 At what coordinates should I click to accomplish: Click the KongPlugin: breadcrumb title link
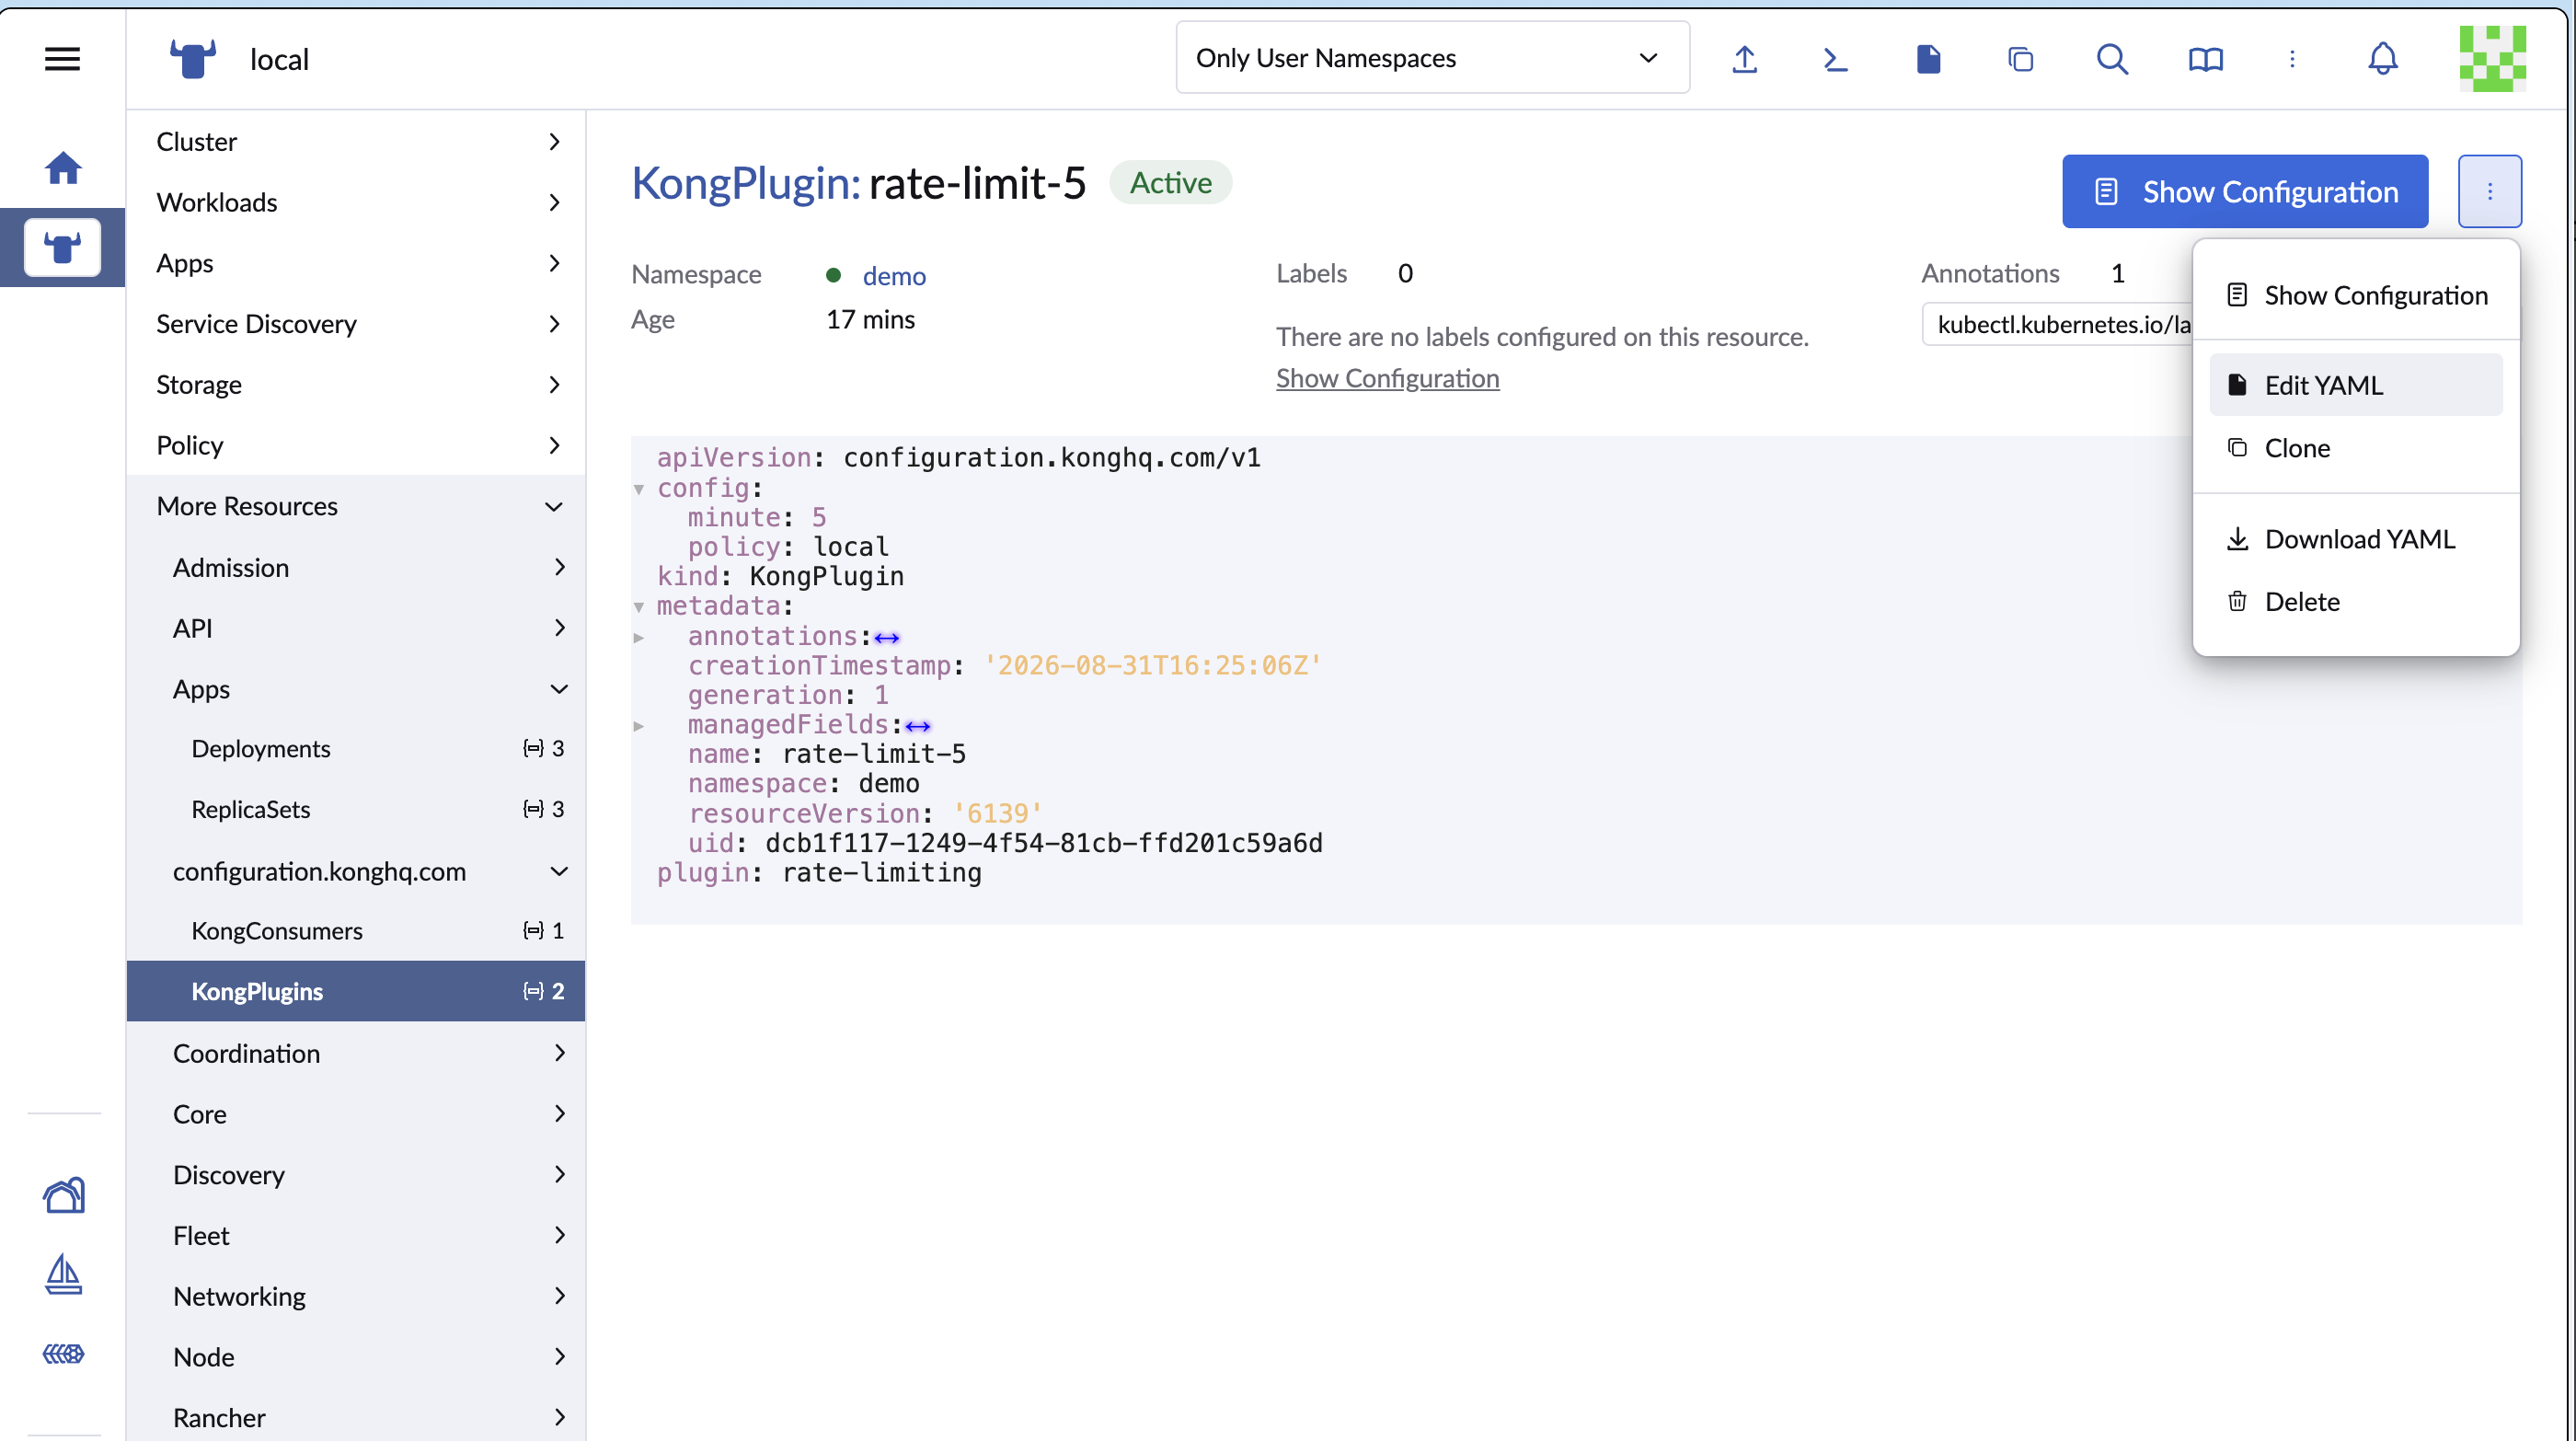coord(745,183)
